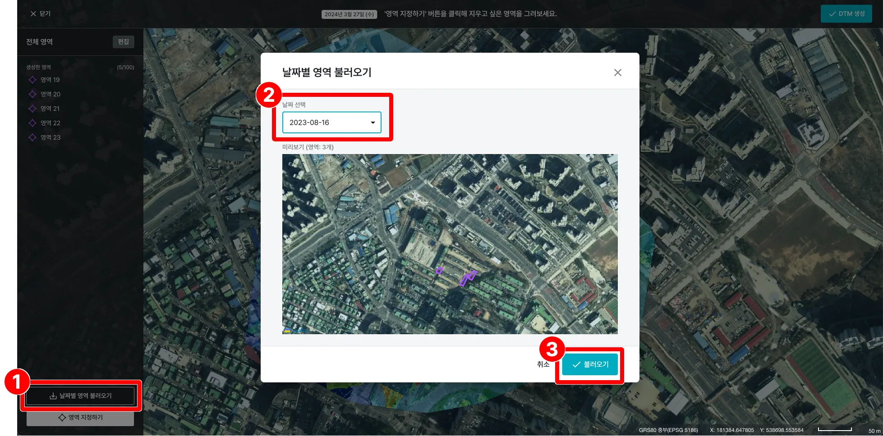The width and height of the screenshot is (883, 436).
Task: Click the X: 181384.647805 coordinate value
Action: click(x=732, y=430)
